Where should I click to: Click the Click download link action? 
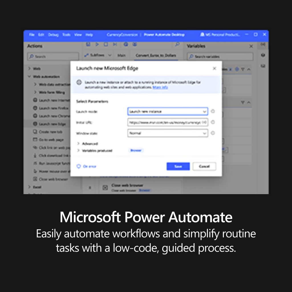tap(52, 155)
